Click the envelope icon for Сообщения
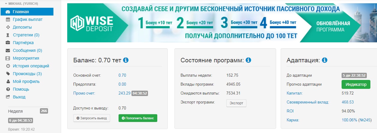This screenshot has height=133, width=377. [x=8, y=50]
